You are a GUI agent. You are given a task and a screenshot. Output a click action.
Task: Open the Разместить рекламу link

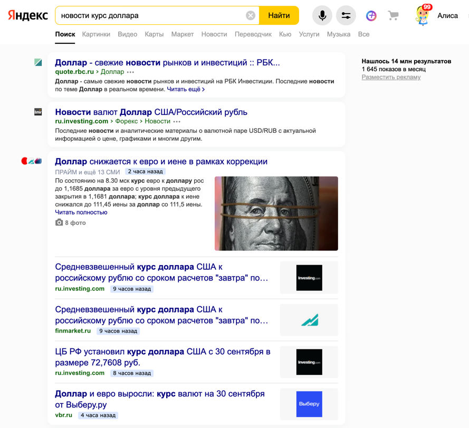[391, 77]
